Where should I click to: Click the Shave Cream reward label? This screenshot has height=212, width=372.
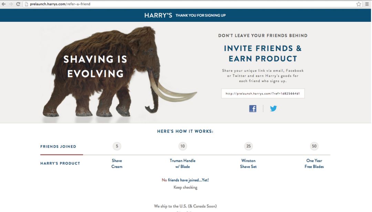click(x=117, y=163)
